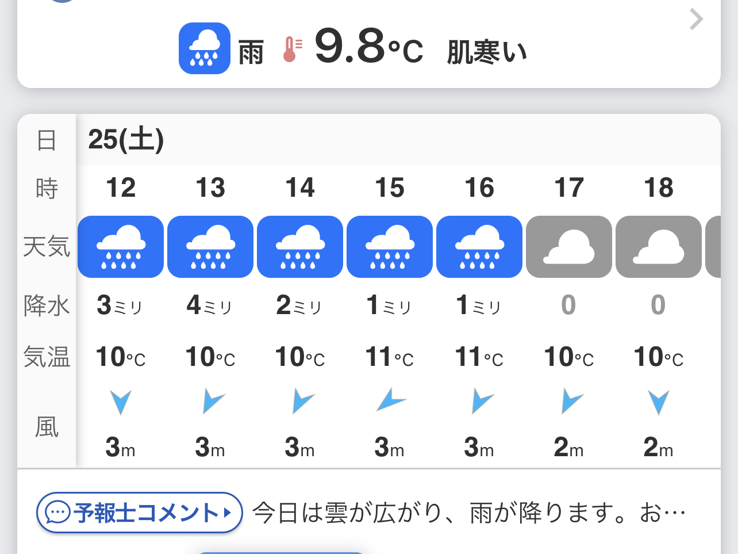Click the rain icon for 13 o'clock
This screenshot has width=738, height=554.
[210, 247]
